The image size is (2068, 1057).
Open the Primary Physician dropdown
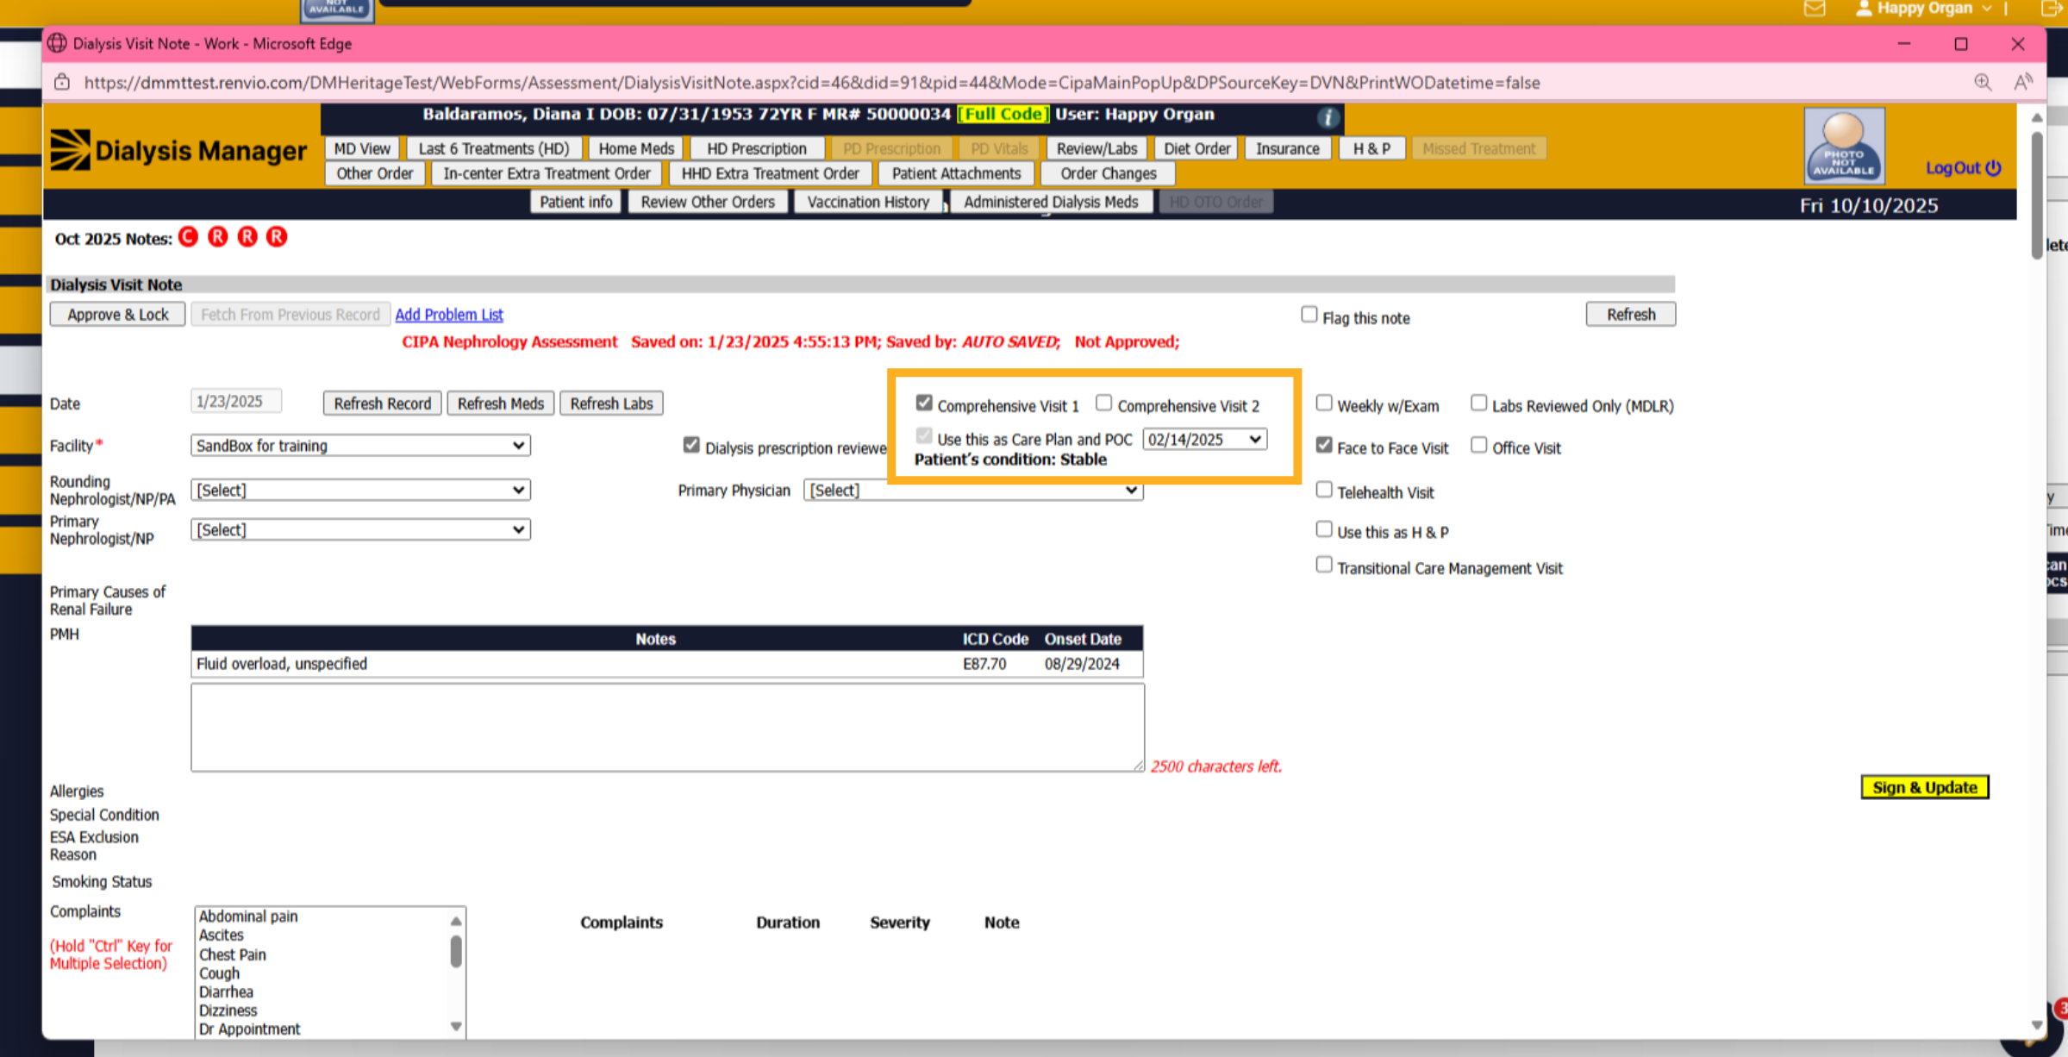coord(973,490)
